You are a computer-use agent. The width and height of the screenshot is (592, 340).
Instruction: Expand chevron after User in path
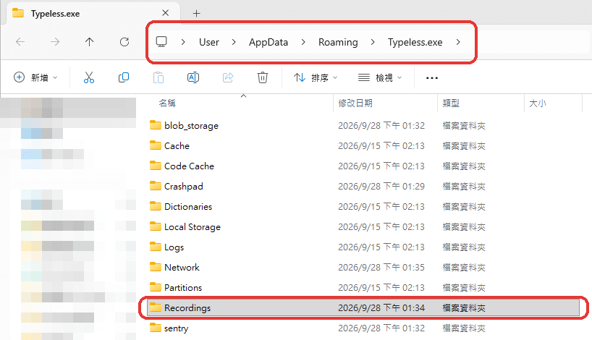[234, 42]
